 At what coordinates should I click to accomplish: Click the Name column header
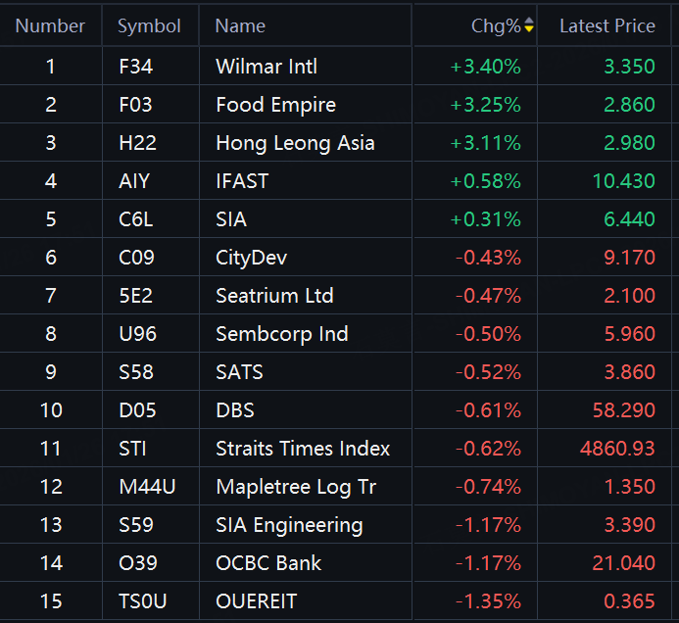(x=240, y=26)
